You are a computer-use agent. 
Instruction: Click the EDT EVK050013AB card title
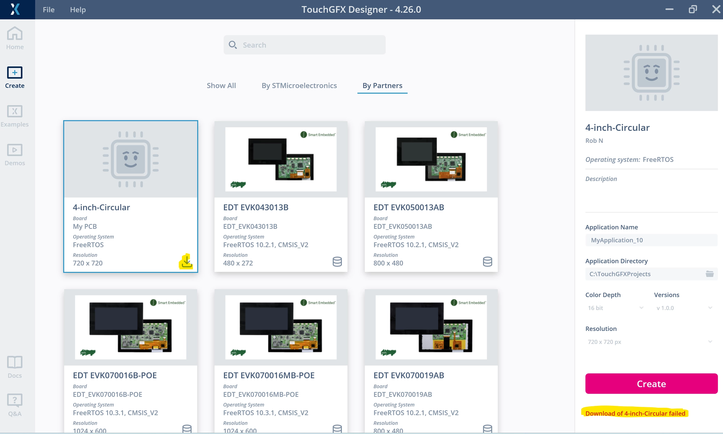pyautogui.click(x=409, y=207)
